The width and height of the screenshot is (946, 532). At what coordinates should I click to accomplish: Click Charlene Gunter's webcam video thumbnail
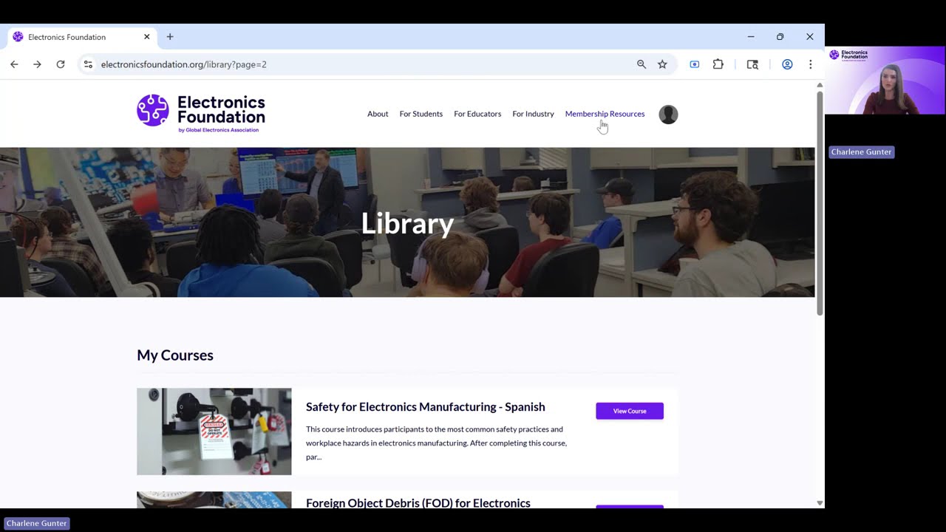click(x=885, y=81)
